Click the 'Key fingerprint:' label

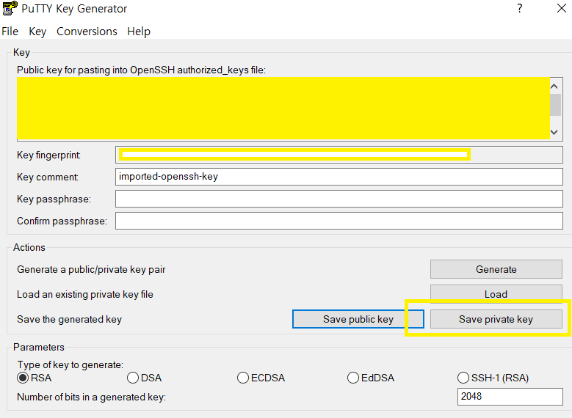tap(49, 155)
